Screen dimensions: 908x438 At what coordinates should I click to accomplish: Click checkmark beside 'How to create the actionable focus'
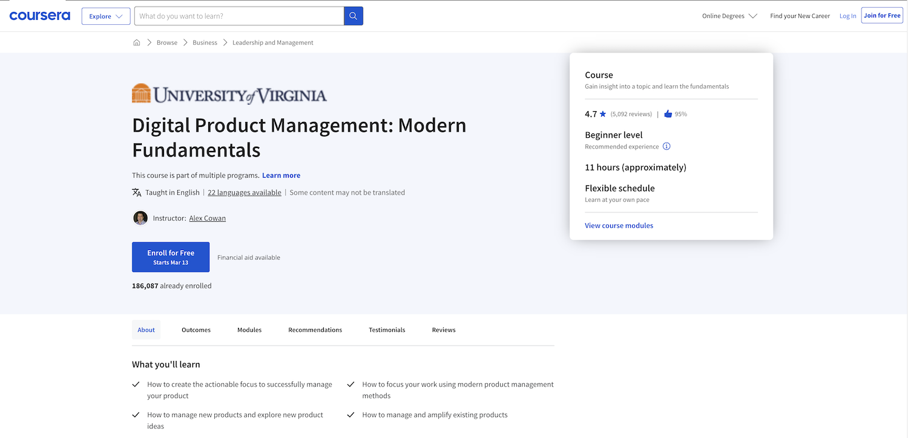click(136, 384)
